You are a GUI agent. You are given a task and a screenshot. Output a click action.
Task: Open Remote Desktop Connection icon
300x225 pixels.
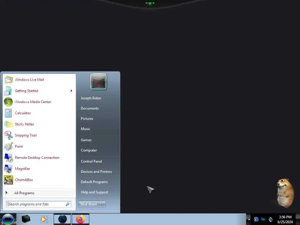click(x=8, y=157)
